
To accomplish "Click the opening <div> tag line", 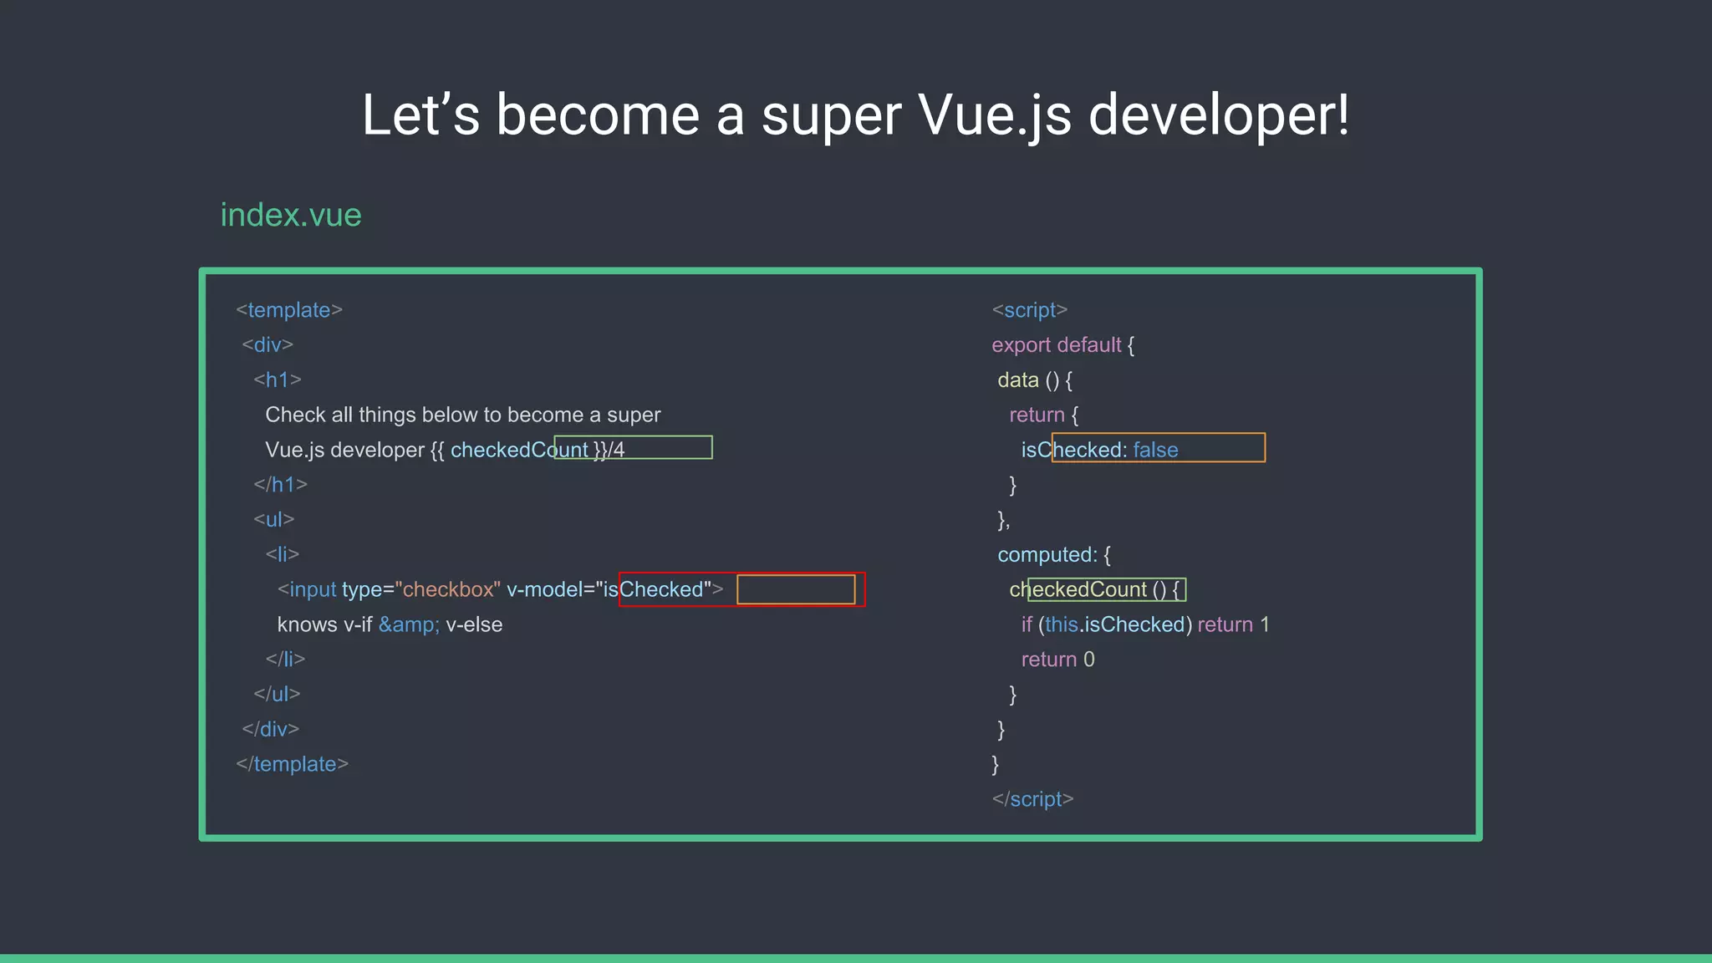I will (x=267, y=344).
